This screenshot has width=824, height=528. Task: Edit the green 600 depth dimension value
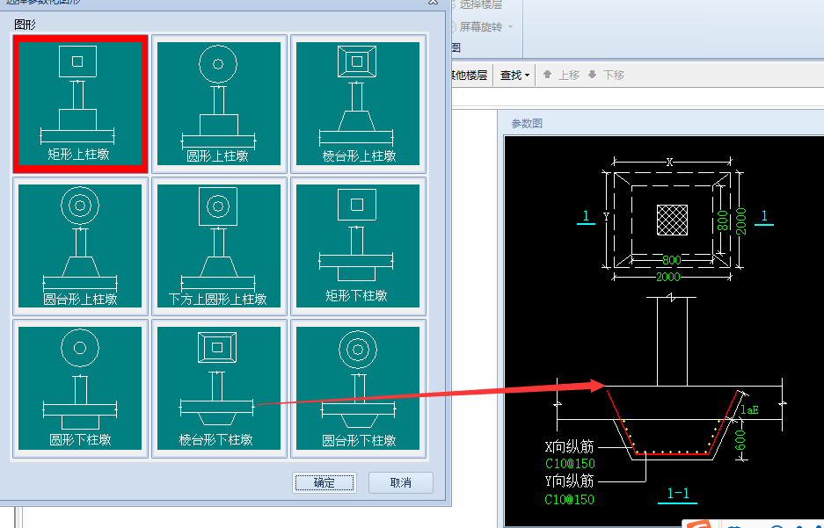click(x=741, y=442)
